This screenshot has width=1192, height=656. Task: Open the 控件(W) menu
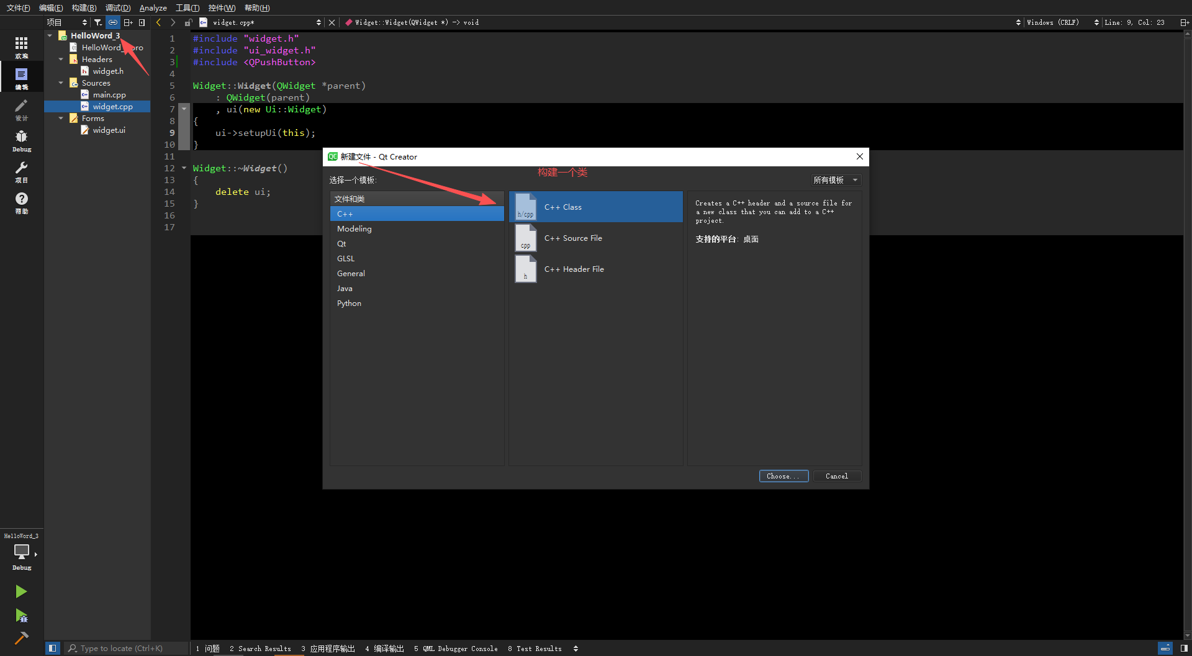point(222,7)
